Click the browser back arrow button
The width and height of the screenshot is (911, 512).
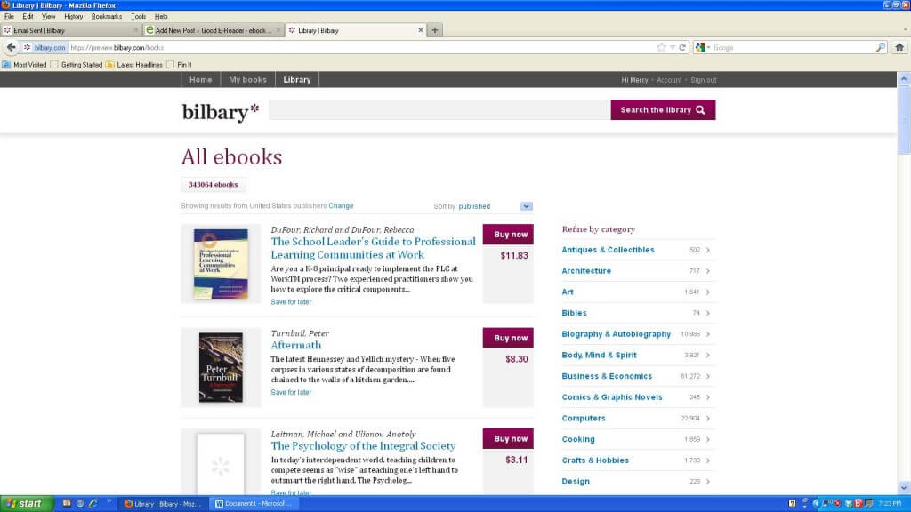click(11, 48)
